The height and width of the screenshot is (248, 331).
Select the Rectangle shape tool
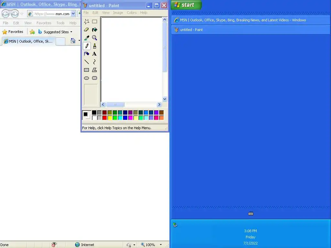tap(87, 70)
